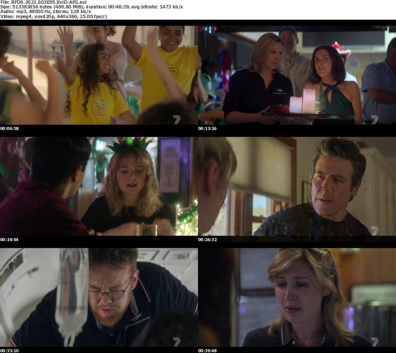Open the frame with two women holding candles
The height and width of the screenshot is (353, 396).
pyautogui.click(x=297, y=75)
